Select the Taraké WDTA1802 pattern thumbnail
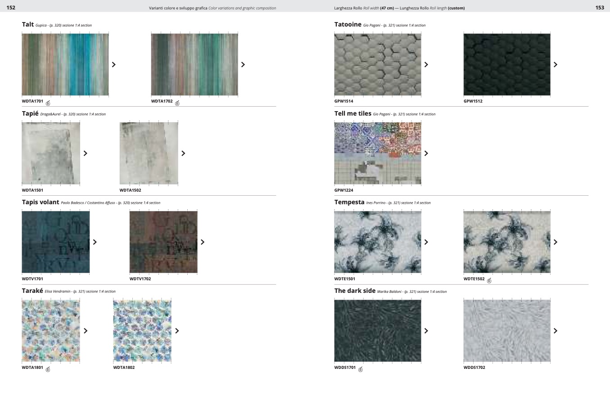Image resolution: width=610 pixels, height=395 pixels. pos(142,331)
